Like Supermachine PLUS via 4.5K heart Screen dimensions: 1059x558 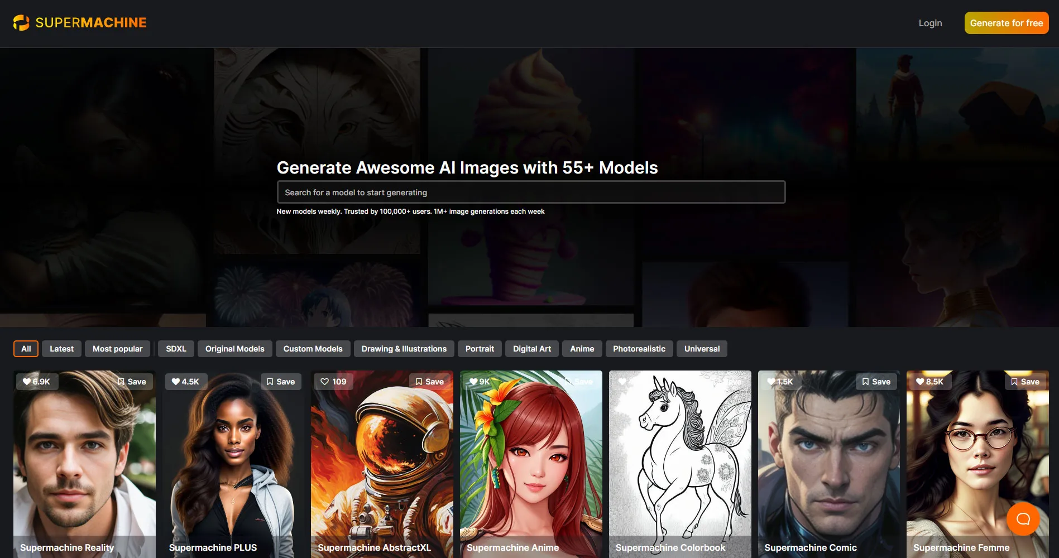click(185, 382)
